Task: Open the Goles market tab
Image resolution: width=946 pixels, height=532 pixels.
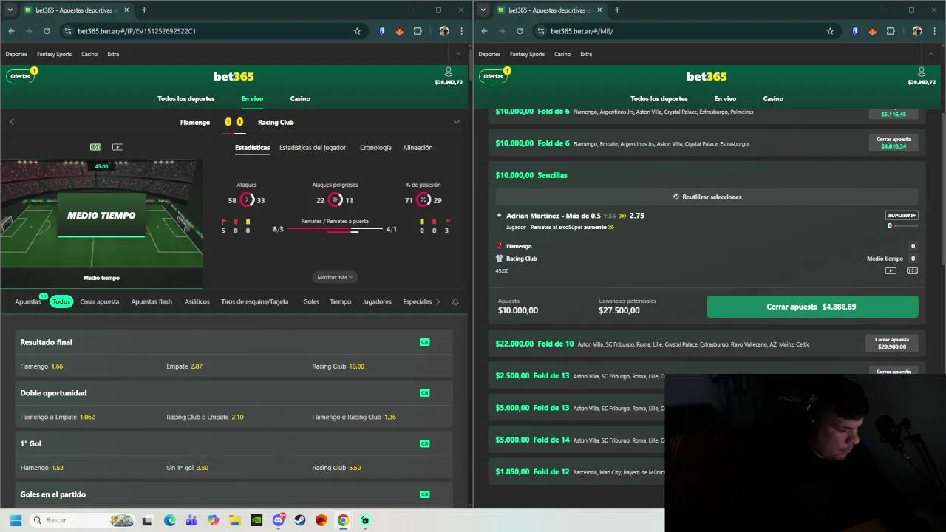Action: click(311, 301)
